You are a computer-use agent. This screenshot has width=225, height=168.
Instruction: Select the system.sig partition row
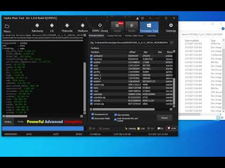click(x=131, y=84)
